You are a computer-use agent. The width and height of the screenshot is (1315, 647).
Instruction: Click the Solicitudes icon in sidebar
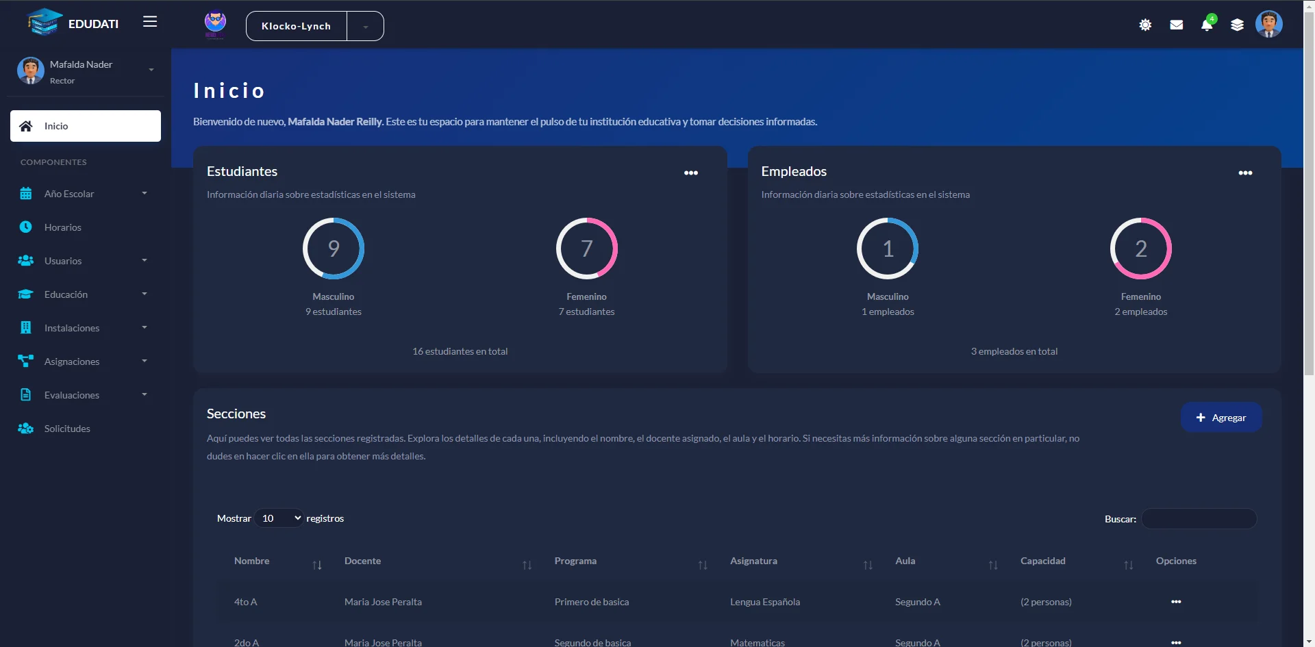click(26, 429)
